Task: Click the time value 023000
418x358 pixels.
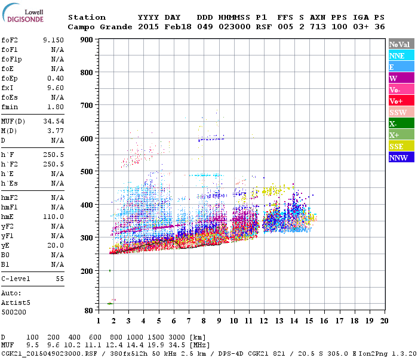Action: pos(235,27)
